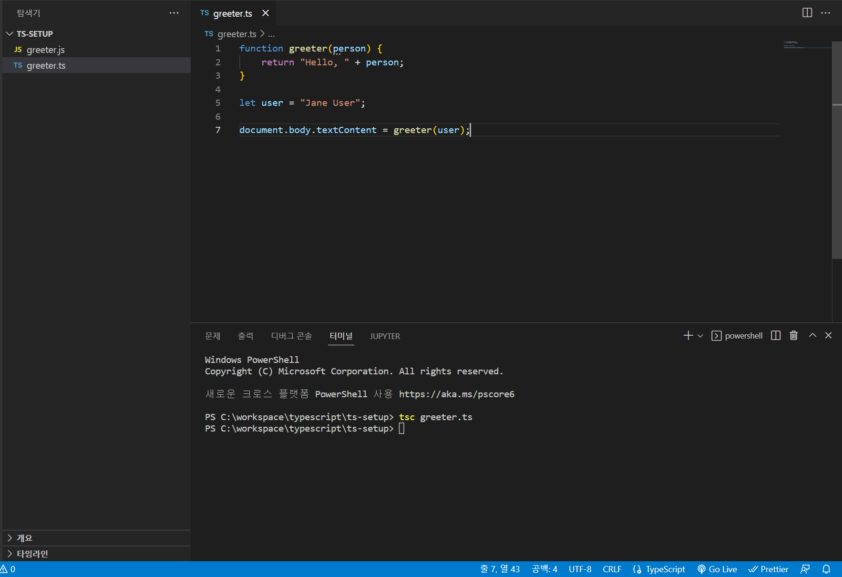Click the braces icon beside TypeScript
This screenshot has width=842, height=577.
(x=637, y=569)
